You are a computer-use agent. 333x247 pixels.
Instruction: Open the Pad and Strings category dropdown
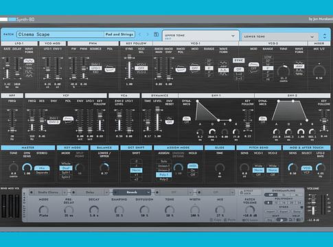tap(119, 34)
